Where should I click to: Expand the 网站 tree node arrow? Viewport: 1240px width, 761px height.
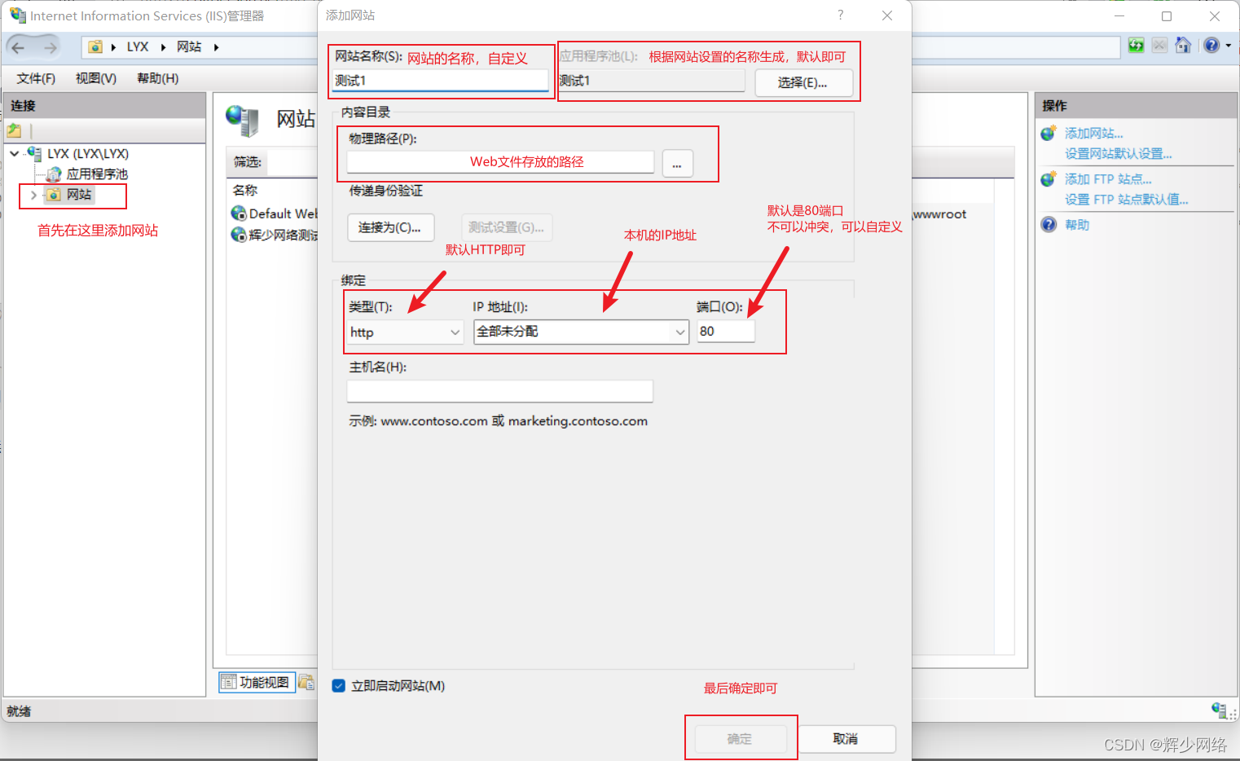pos(33,195)
